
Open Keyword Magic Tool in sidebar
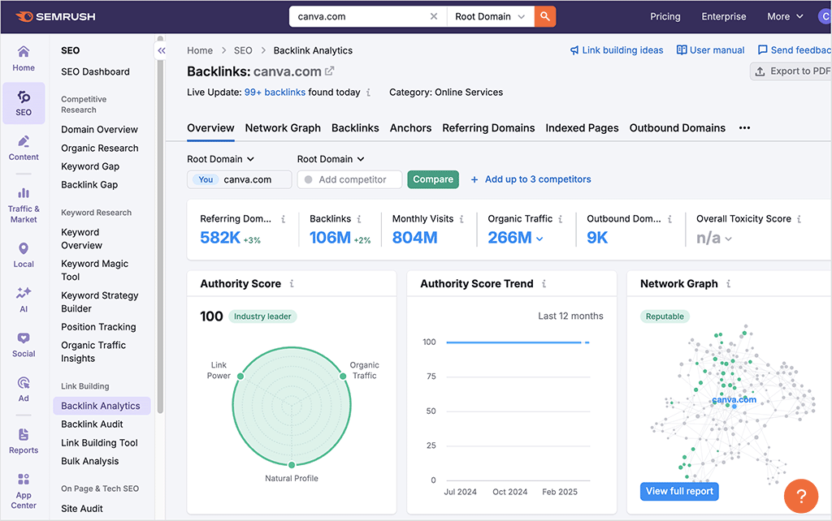tap(94, 270)
